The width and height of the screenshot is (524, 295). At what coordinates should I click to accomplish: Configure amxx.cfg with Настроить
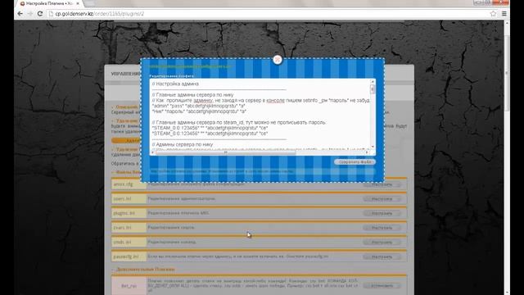point(382,184)
